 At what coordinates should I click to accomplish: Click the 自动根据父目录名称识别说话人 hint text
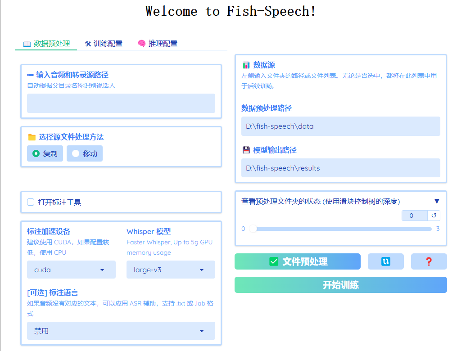click(x=71, y=85)
